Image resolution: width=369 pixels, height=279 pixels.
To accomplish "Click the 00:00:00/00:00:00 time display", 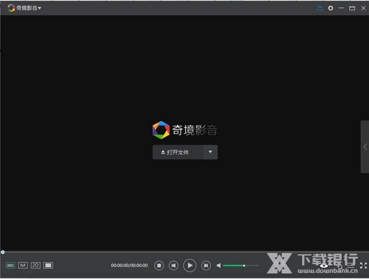I will click(x=129, y=265).
